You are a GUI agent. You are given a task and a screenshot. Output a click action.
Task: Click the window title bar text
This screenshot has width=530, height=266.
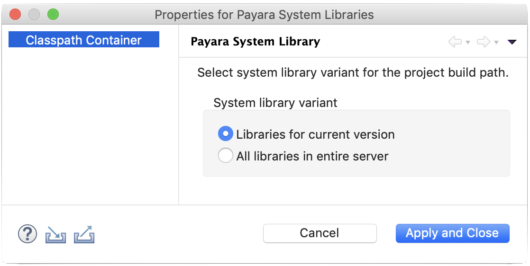[264, 15]
